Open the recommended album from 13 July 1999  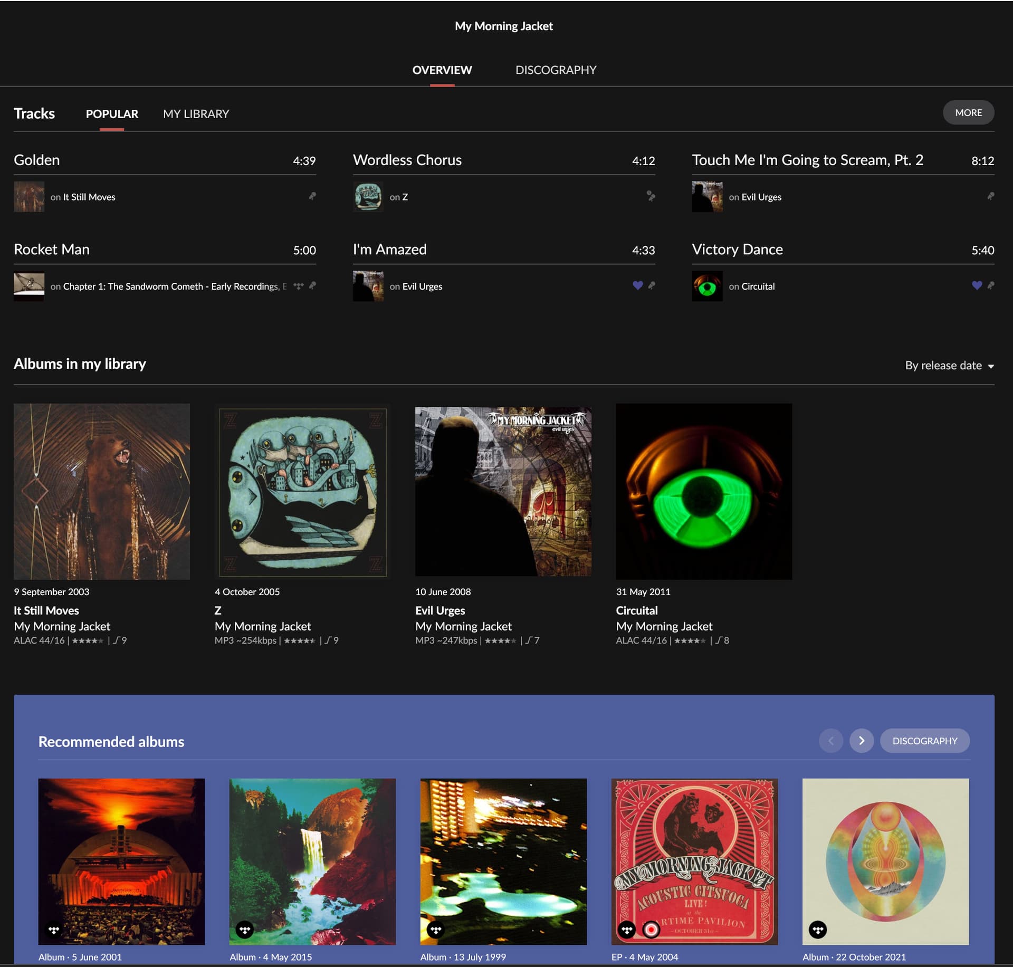503,861
